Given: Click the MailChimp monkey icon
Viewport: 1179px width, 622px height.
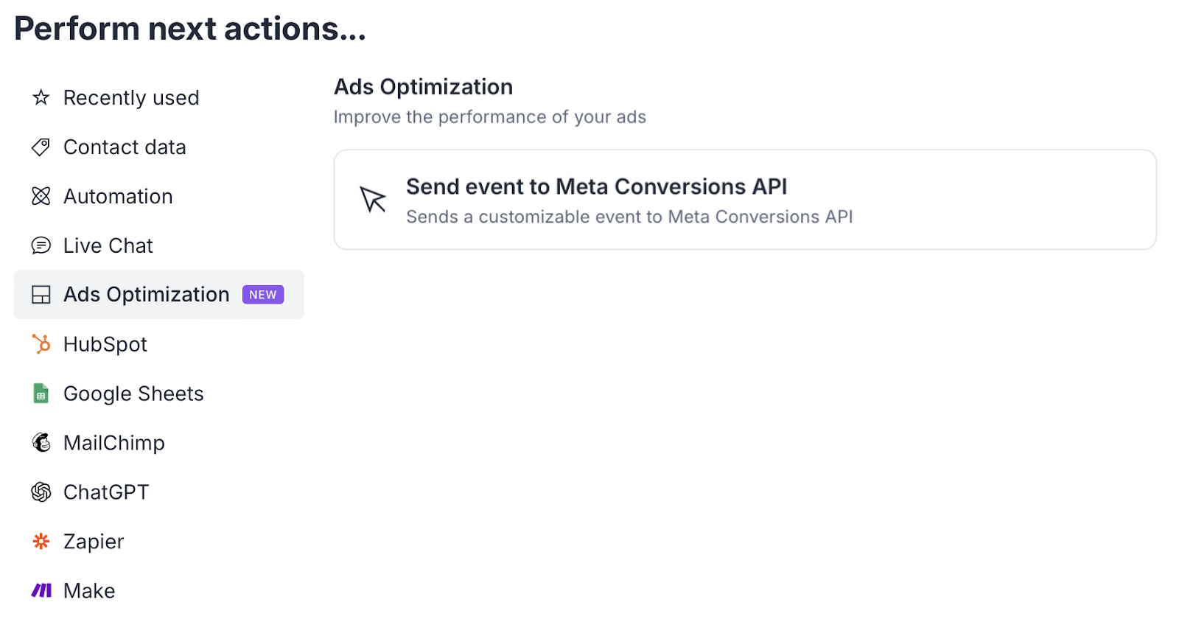Looking at the screenshot, I should (x=41, y=442).
